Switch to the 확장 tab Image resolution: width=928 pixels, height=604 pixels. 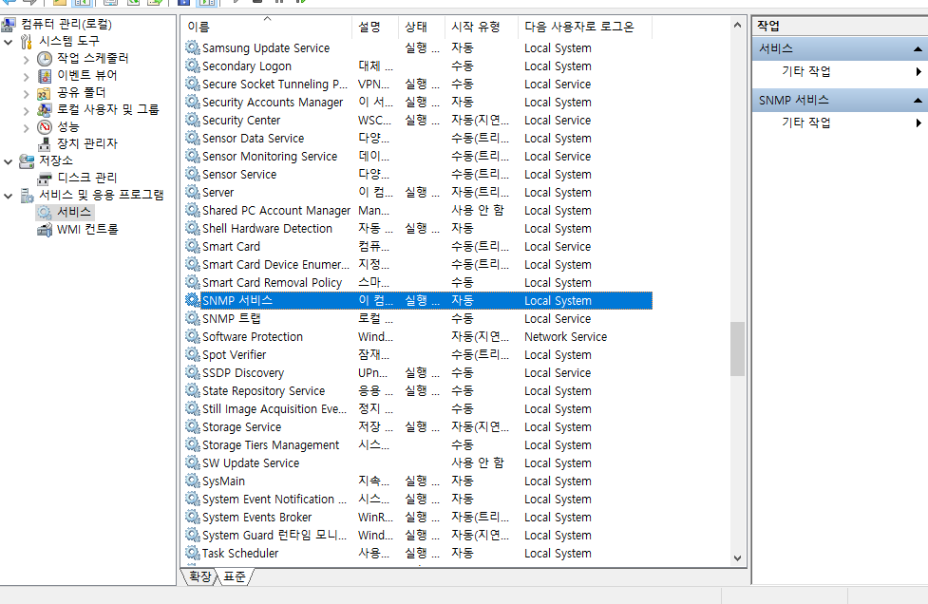point(199,576)
